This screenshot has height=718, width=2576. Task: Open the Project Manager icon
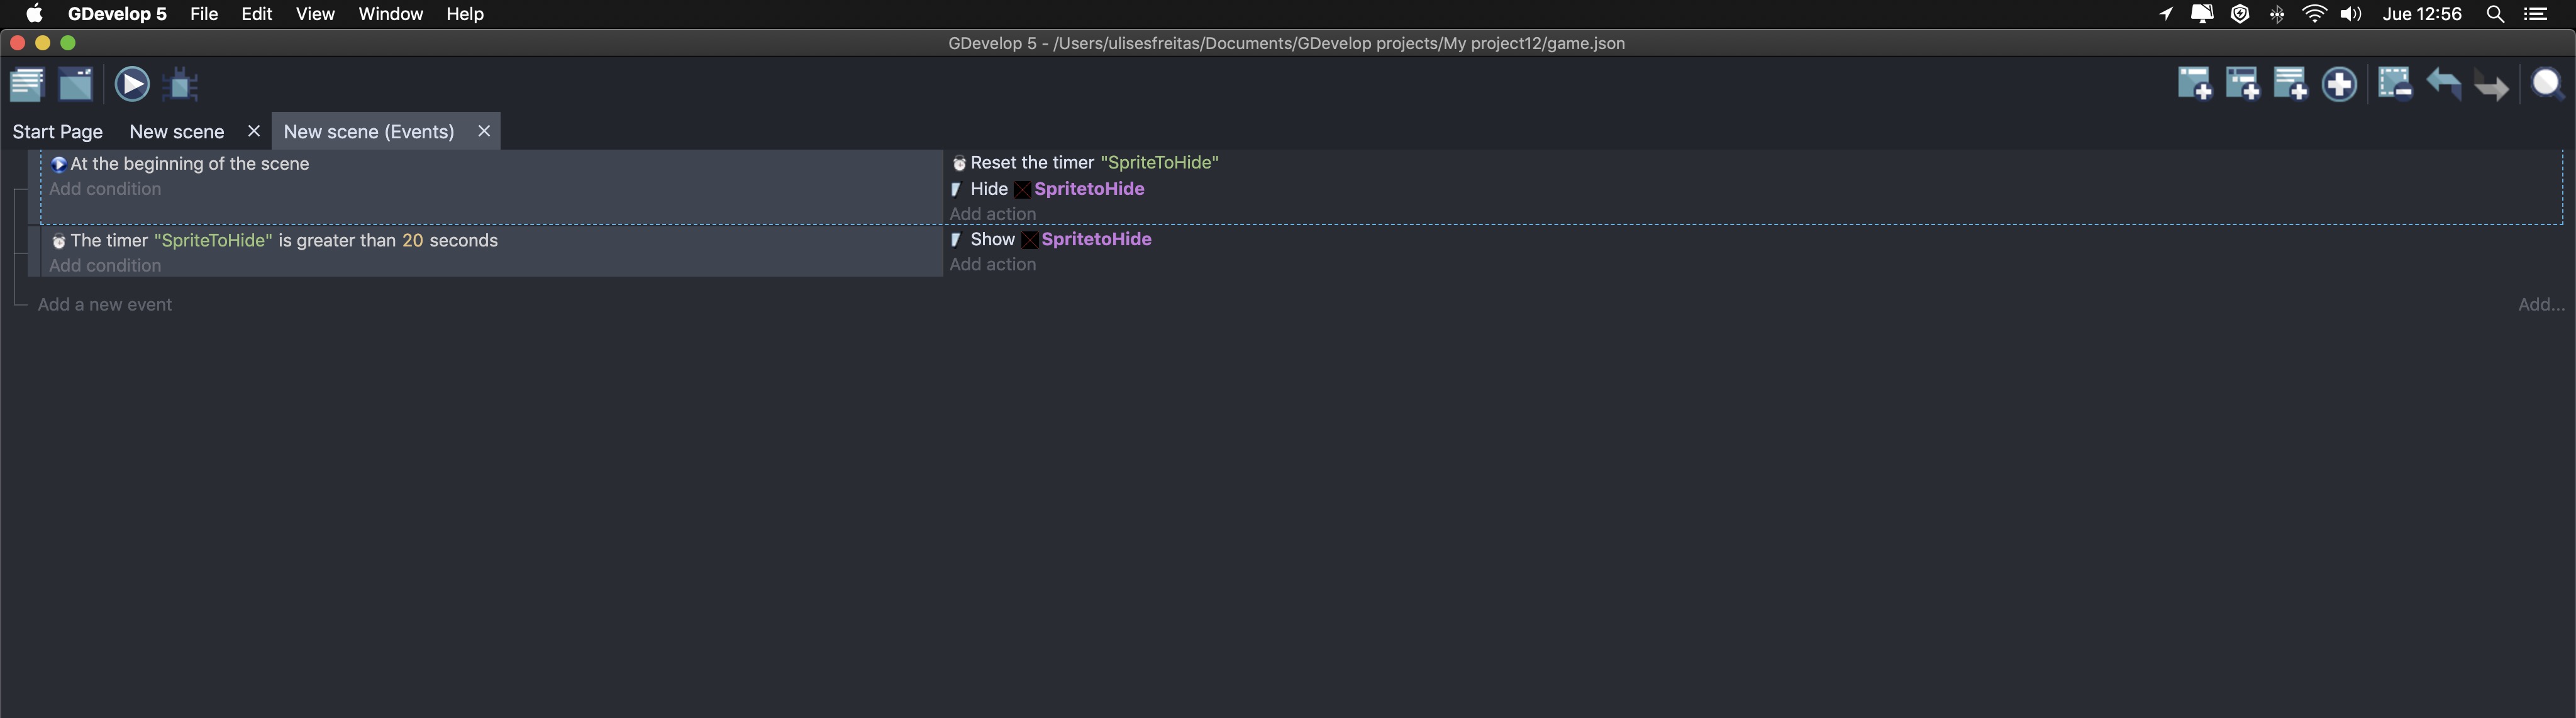(27, 85)
